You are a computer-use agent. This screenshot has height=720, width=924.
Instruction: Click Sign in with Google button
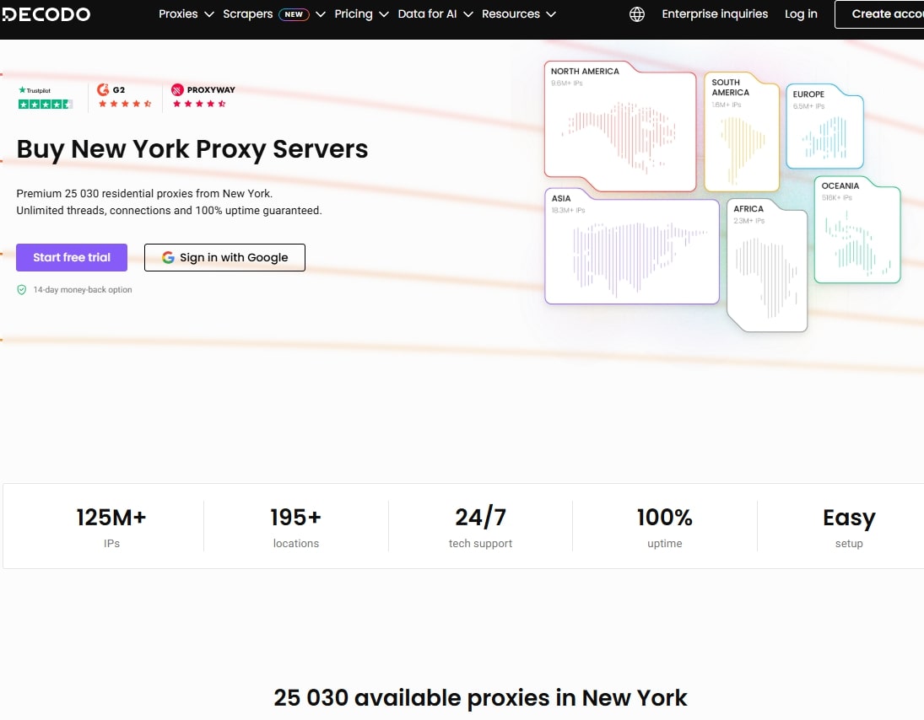(x=224, y=257)
